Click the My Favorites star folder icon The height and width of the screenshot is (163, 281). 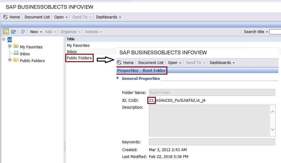click(x=16, y=46)
